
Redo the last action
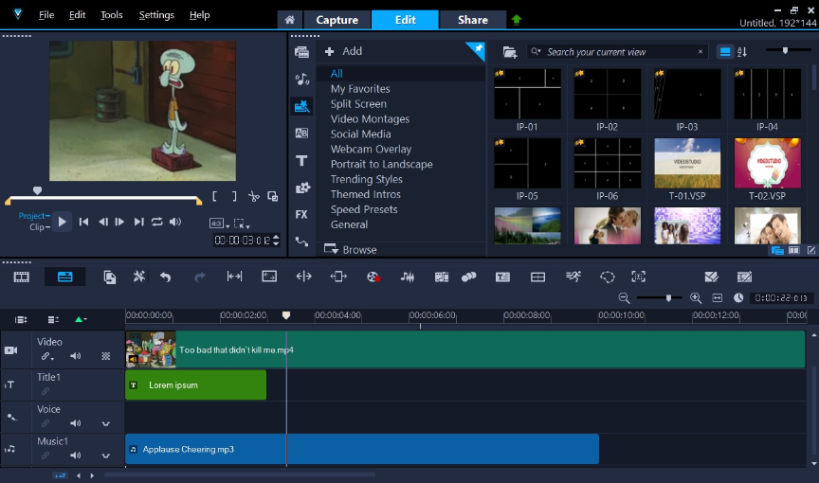(x=199, y=277)
